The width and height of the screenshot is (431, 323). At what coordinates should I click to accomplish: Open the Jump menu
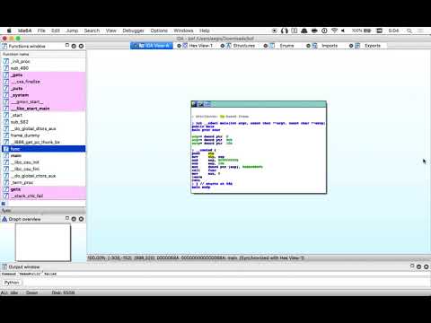click(x=72, y=31)
